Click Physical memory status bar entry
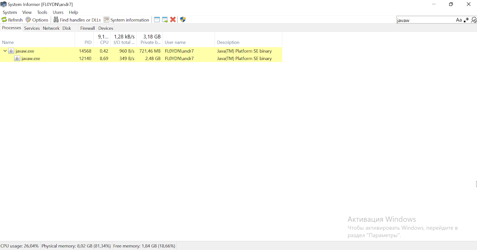The height and width of the screenshot is (250, 477). (x=76, y=246)
